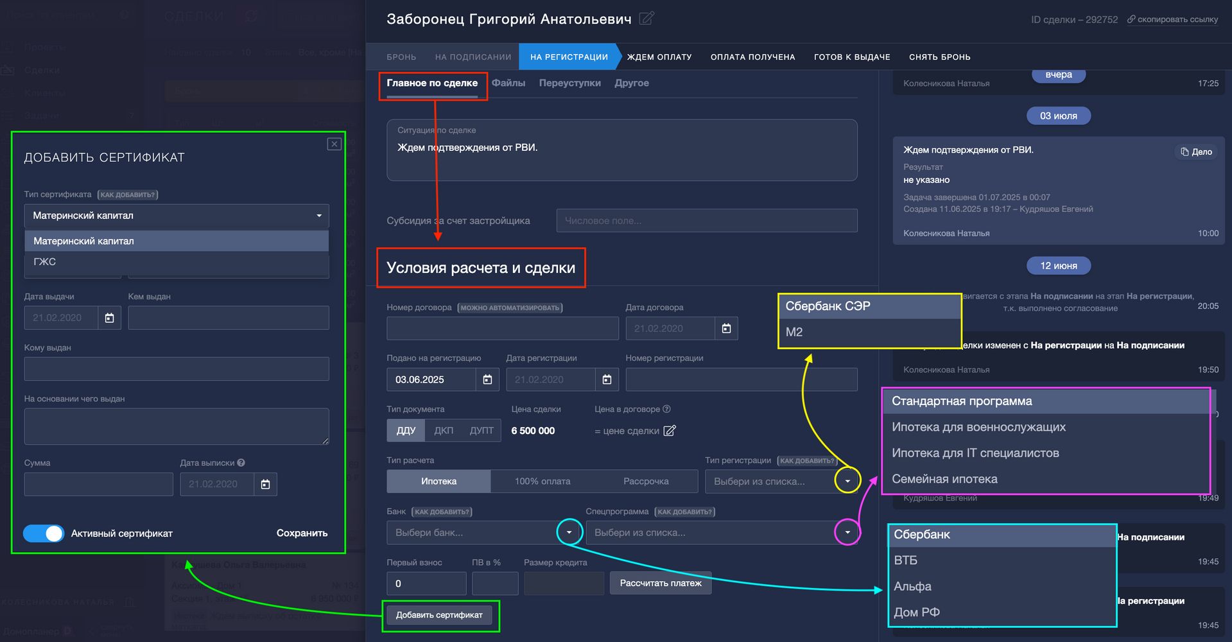
Task: Move deal to Оплата получена stage
Action: (752, 57)
